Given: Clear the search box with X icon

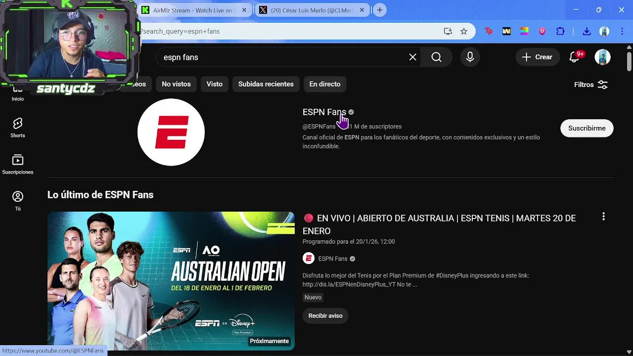Looking at the screenshot, I should click(413, 57).
